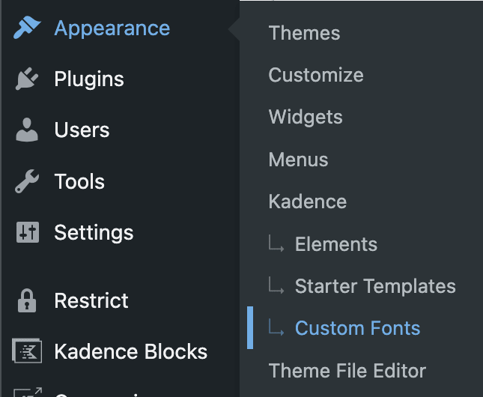483x397 pixels.
Task: Open Starter Templates under Kadence
Action: 375,286
